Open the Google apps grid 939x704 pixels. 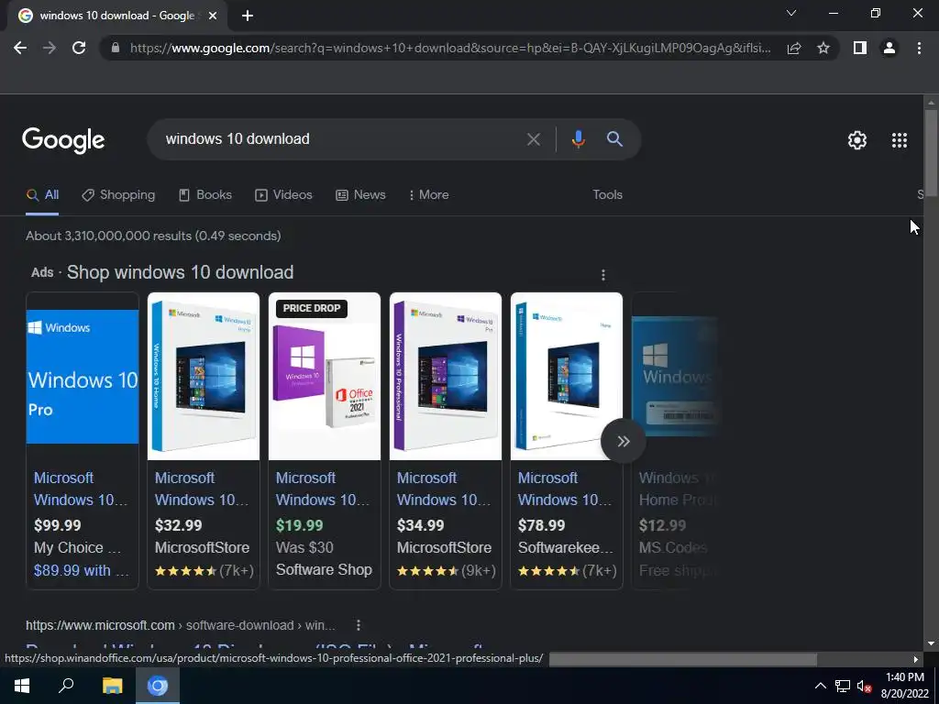(900, 140)
